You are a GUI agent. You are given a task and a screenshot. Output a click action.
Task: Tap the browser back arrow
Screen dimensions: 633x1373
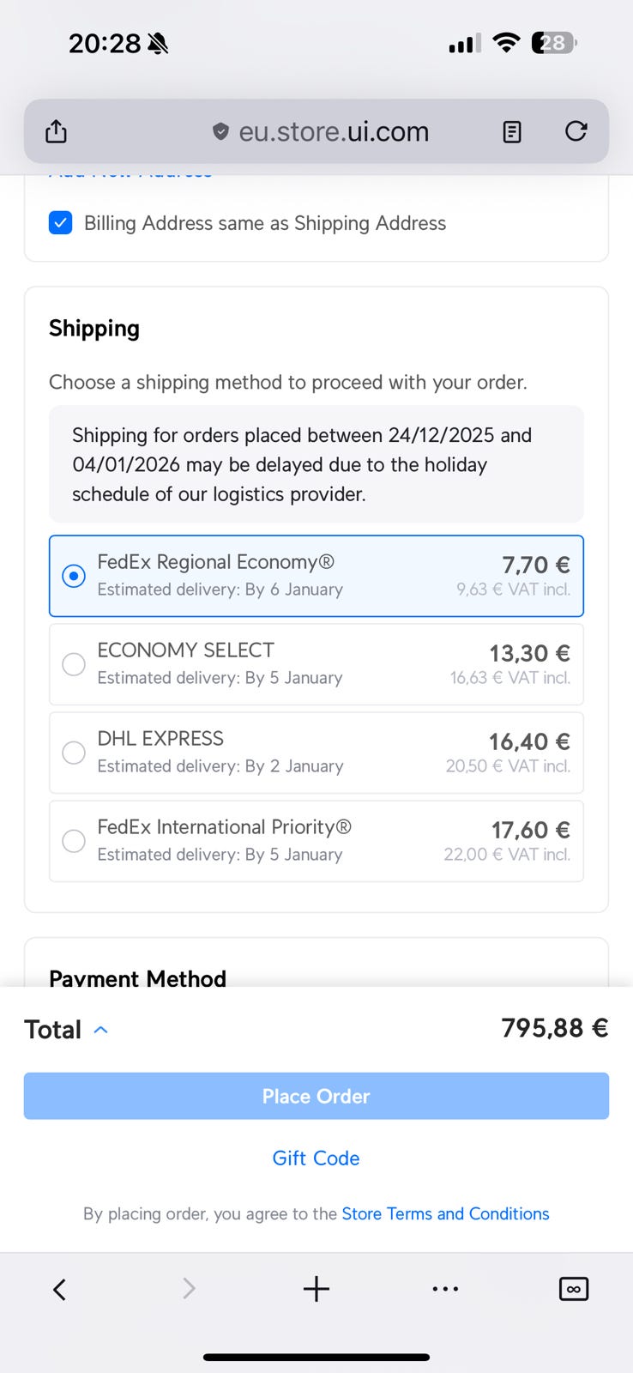tap(59, 1288)
